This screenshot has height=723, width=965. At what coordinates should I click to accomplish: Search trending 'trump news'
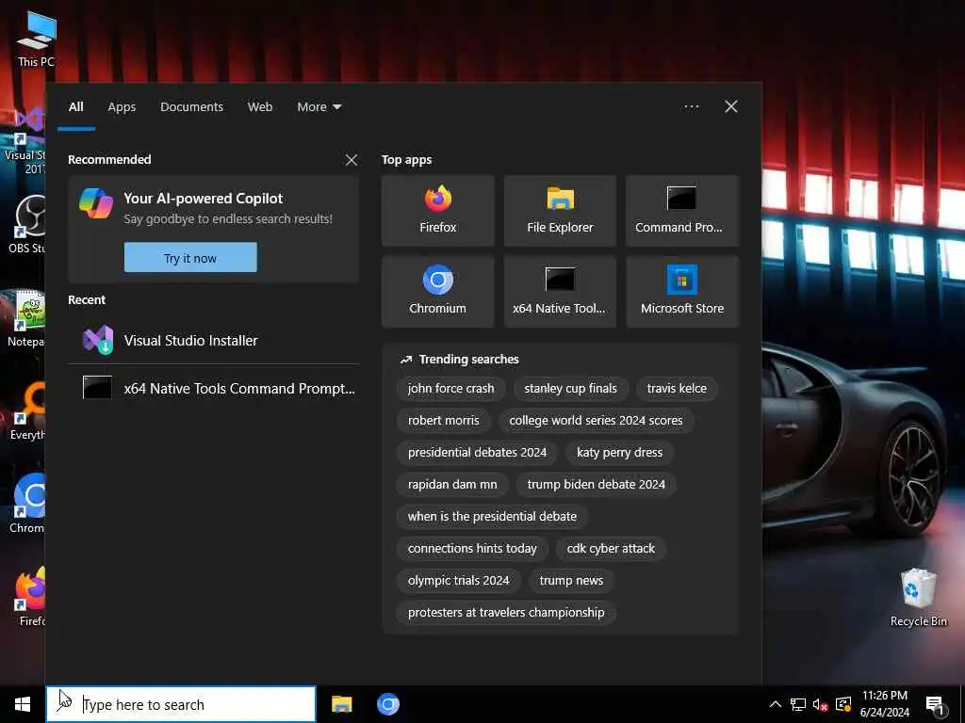[x=571, y=580]
